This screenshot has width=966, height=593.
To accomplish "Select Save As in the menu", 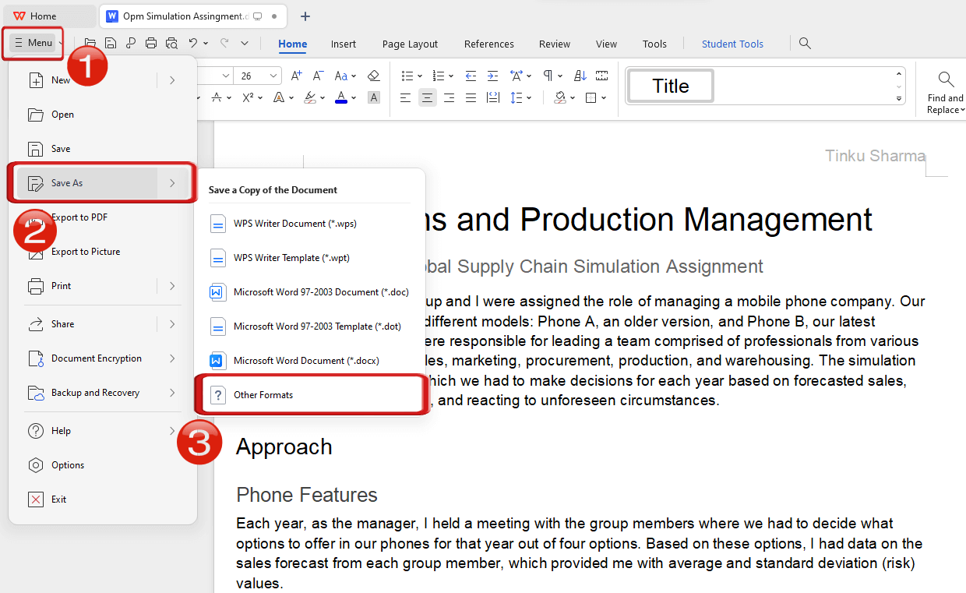I will [103, 183].
